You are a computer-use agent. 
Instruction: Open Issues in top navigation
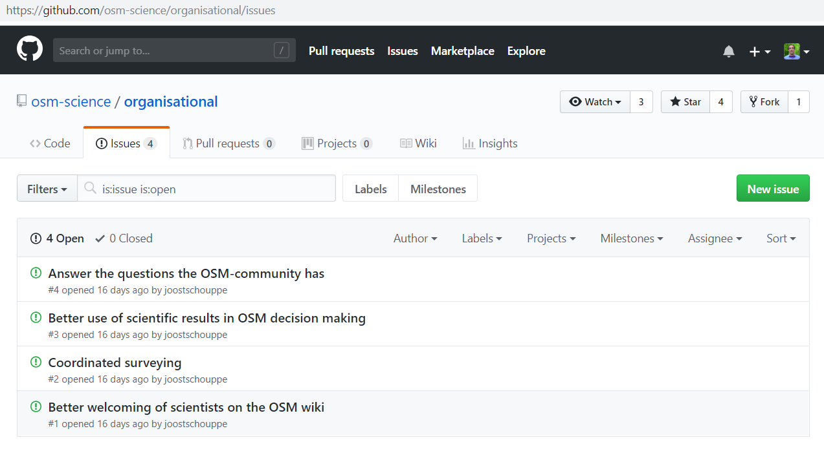coord(403,51)
